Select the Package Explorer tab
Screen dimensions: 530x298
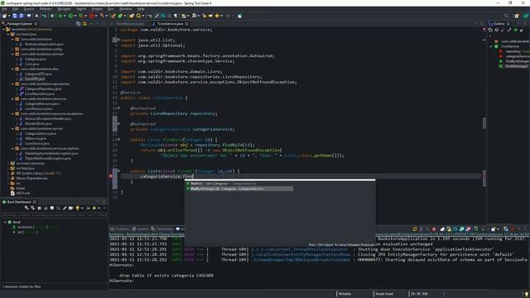tap(20, 24)
